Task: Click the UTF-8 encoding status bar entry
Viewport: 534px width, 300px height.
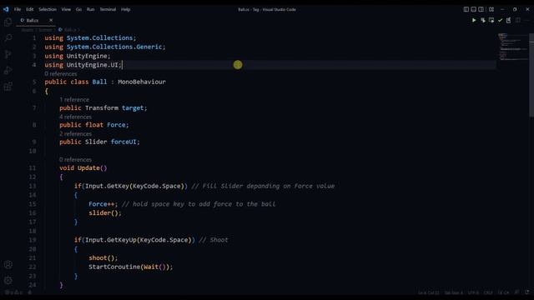Action: tap(473, 292)
